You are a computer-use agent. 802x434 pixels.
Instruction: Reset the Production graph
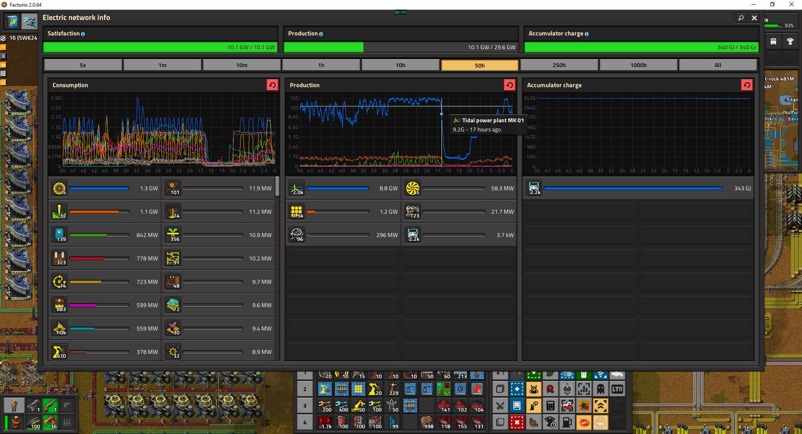click(510, 85)
